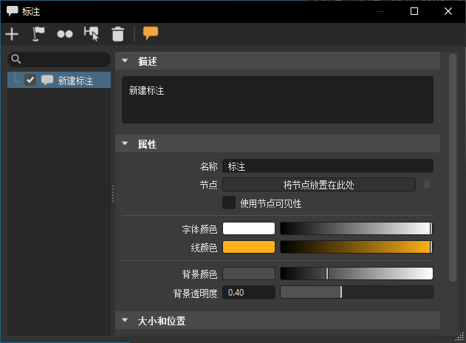Toggle the orange speech bubble icon
The height and width of the screenshot is (343, 466).
point(151,33)
